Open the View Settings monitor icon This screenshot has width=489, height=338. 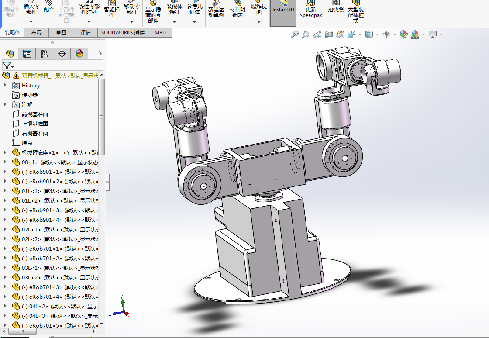[433, 34]
